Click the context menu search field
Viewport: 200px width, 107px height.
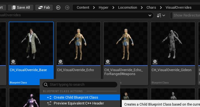[80, 85]
